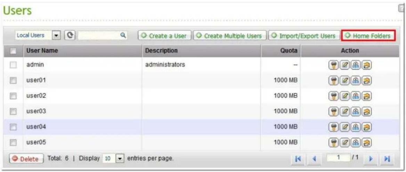Edit account profile icon for admin
The image size is (406, 172).
coord(344,65)
